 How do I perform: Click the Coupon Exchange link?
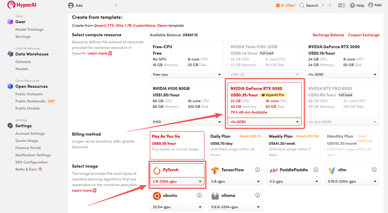363,35
